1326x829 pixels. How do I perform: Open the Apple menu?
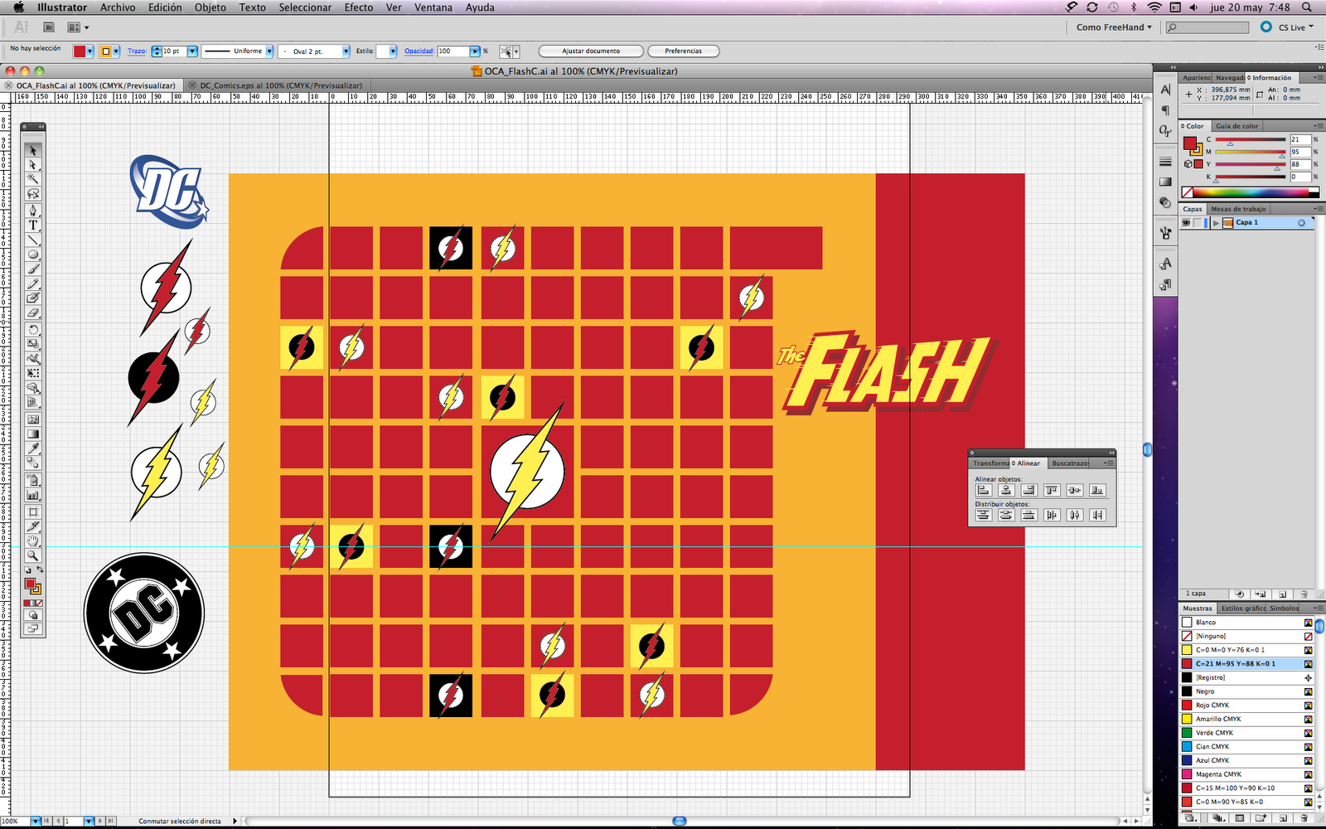pos(18,7)
